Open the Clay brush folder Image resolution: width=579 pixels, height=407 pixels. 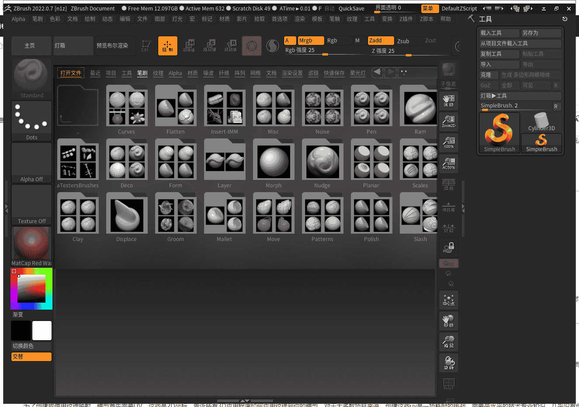tap(78, 214)
